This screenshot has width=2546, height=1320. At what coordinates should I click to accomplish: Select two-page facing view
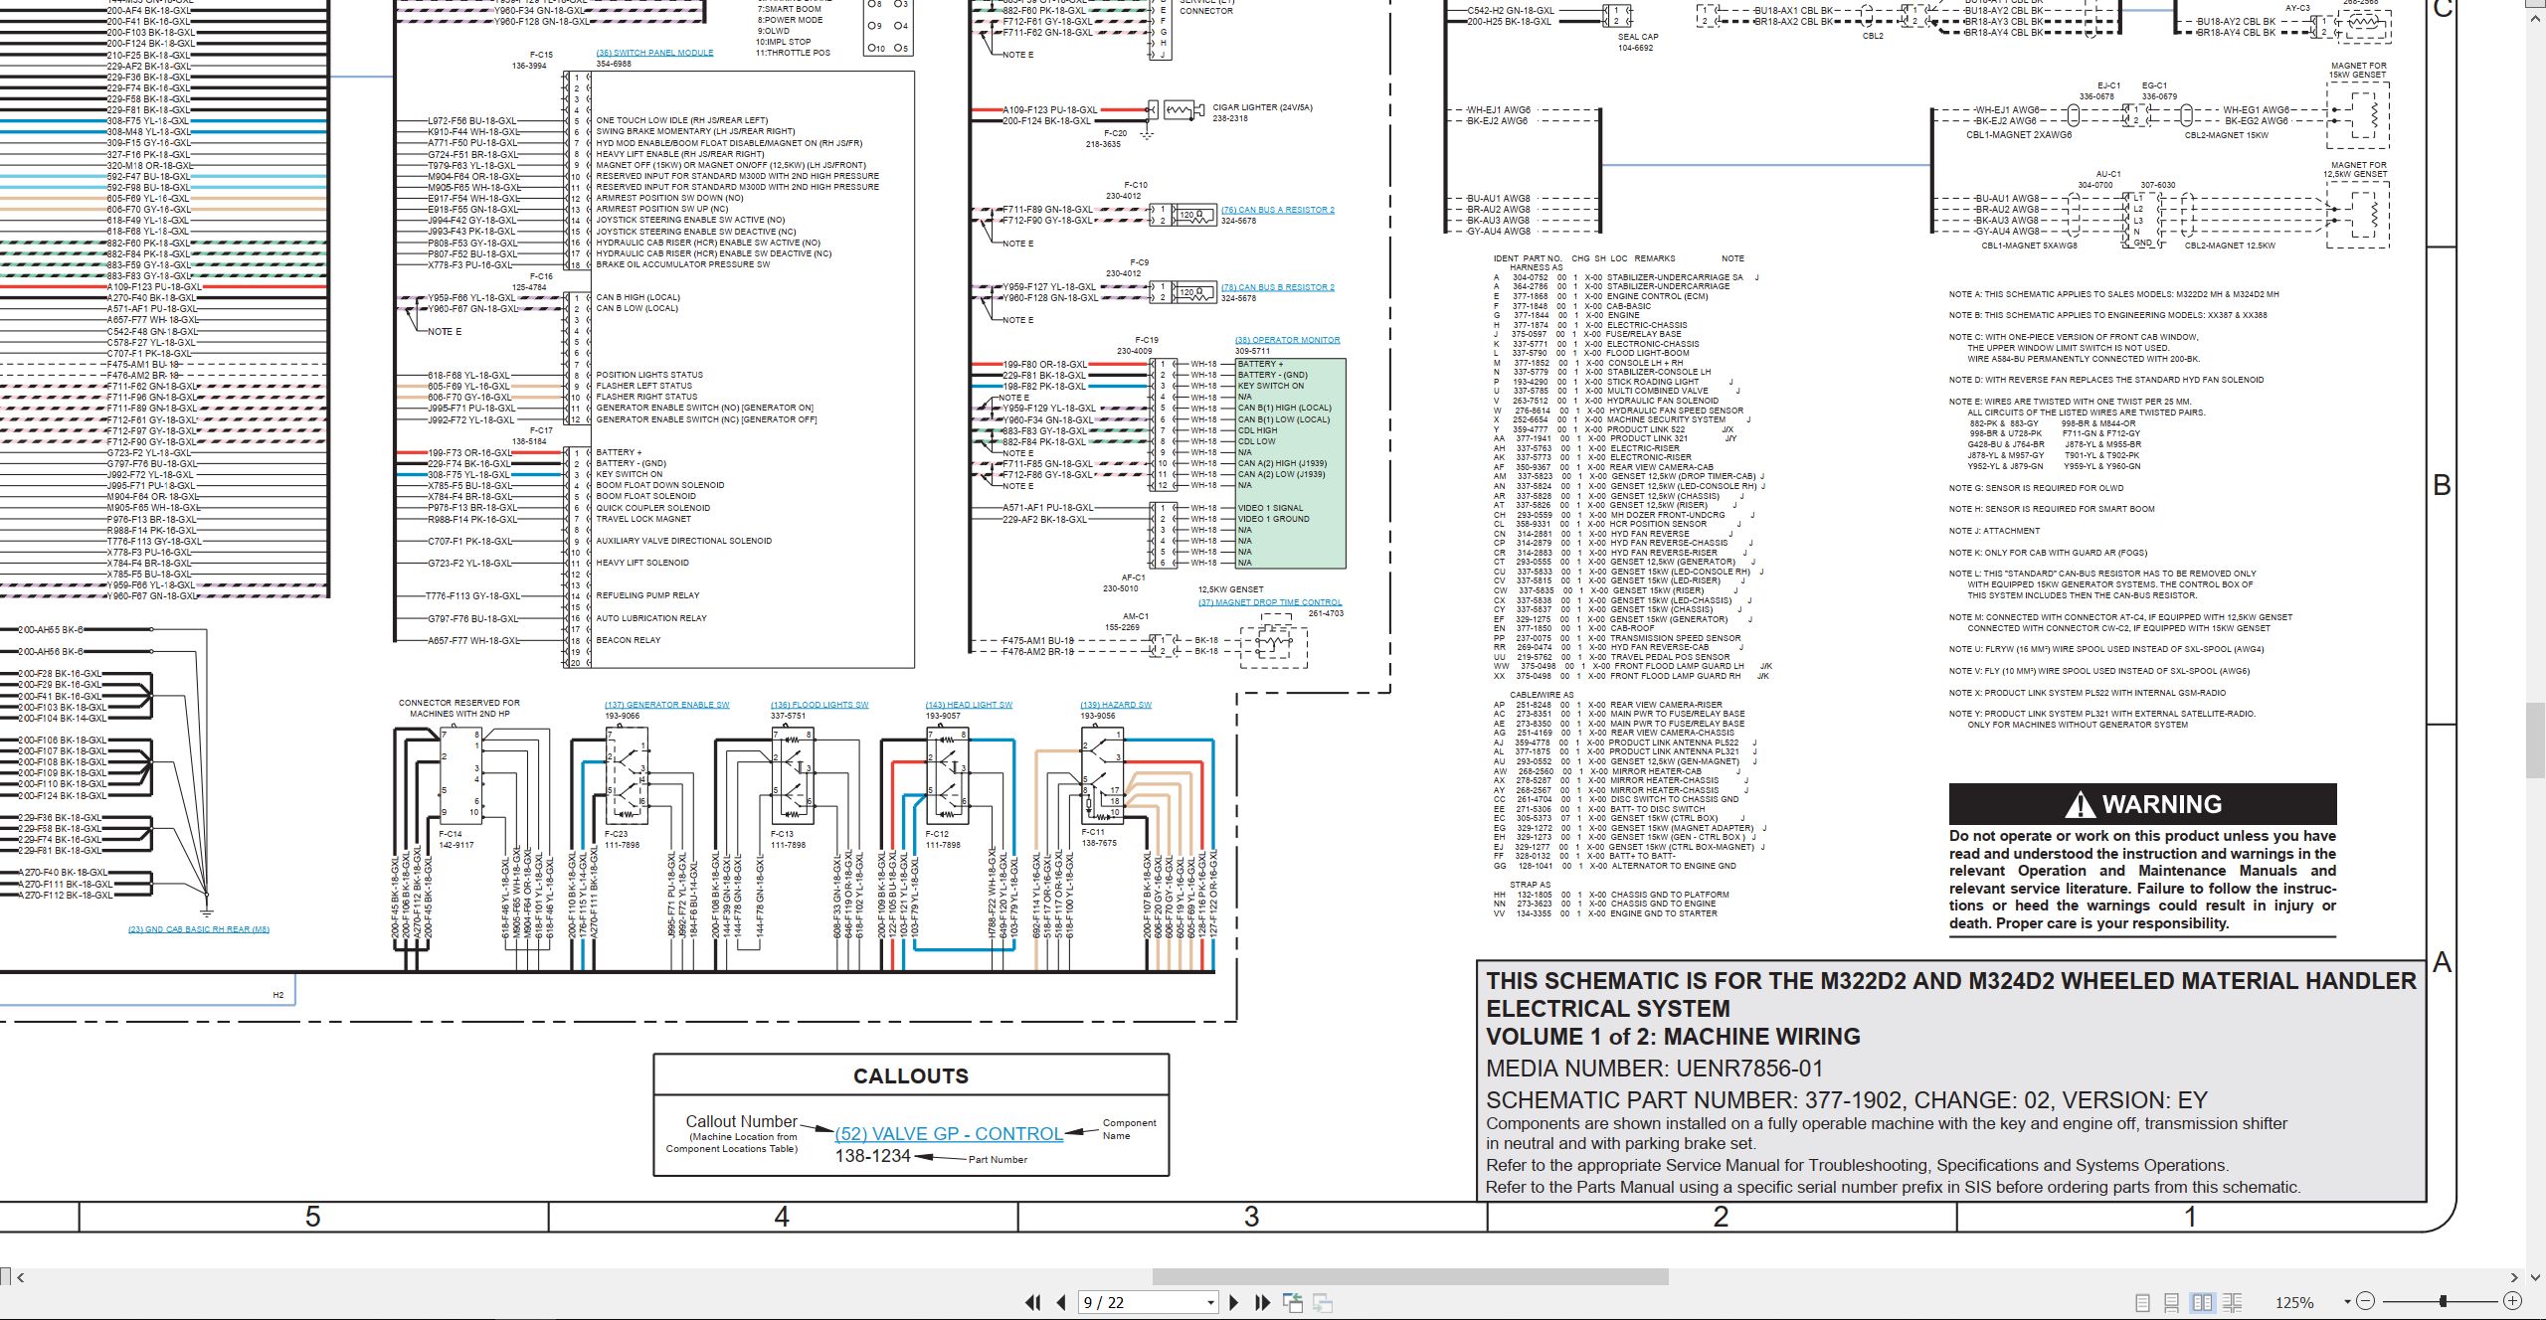pos(2202,1302)
